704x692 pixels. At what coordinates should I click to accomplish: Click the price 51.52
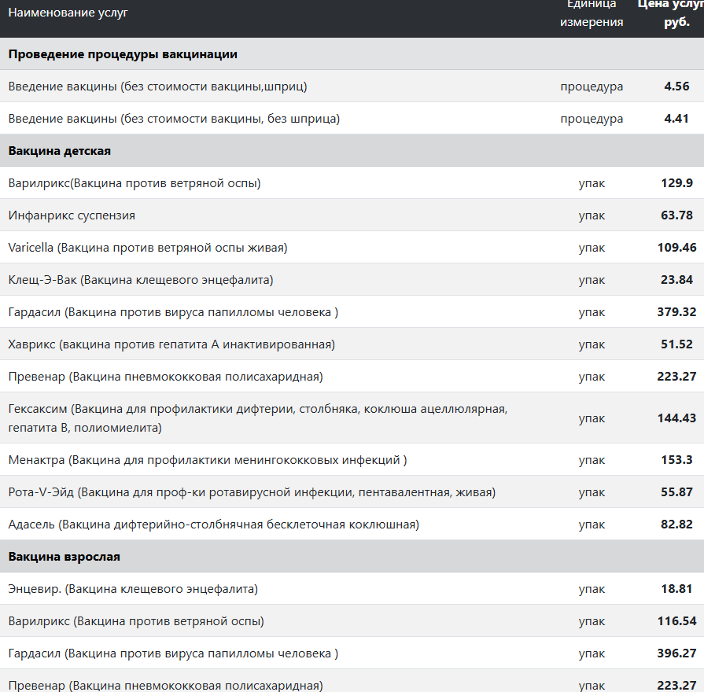[x=676, y=344]
